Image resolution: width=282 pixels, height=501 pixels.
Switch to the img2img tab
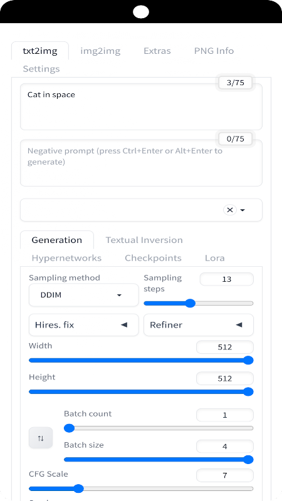tap(100, 51)
